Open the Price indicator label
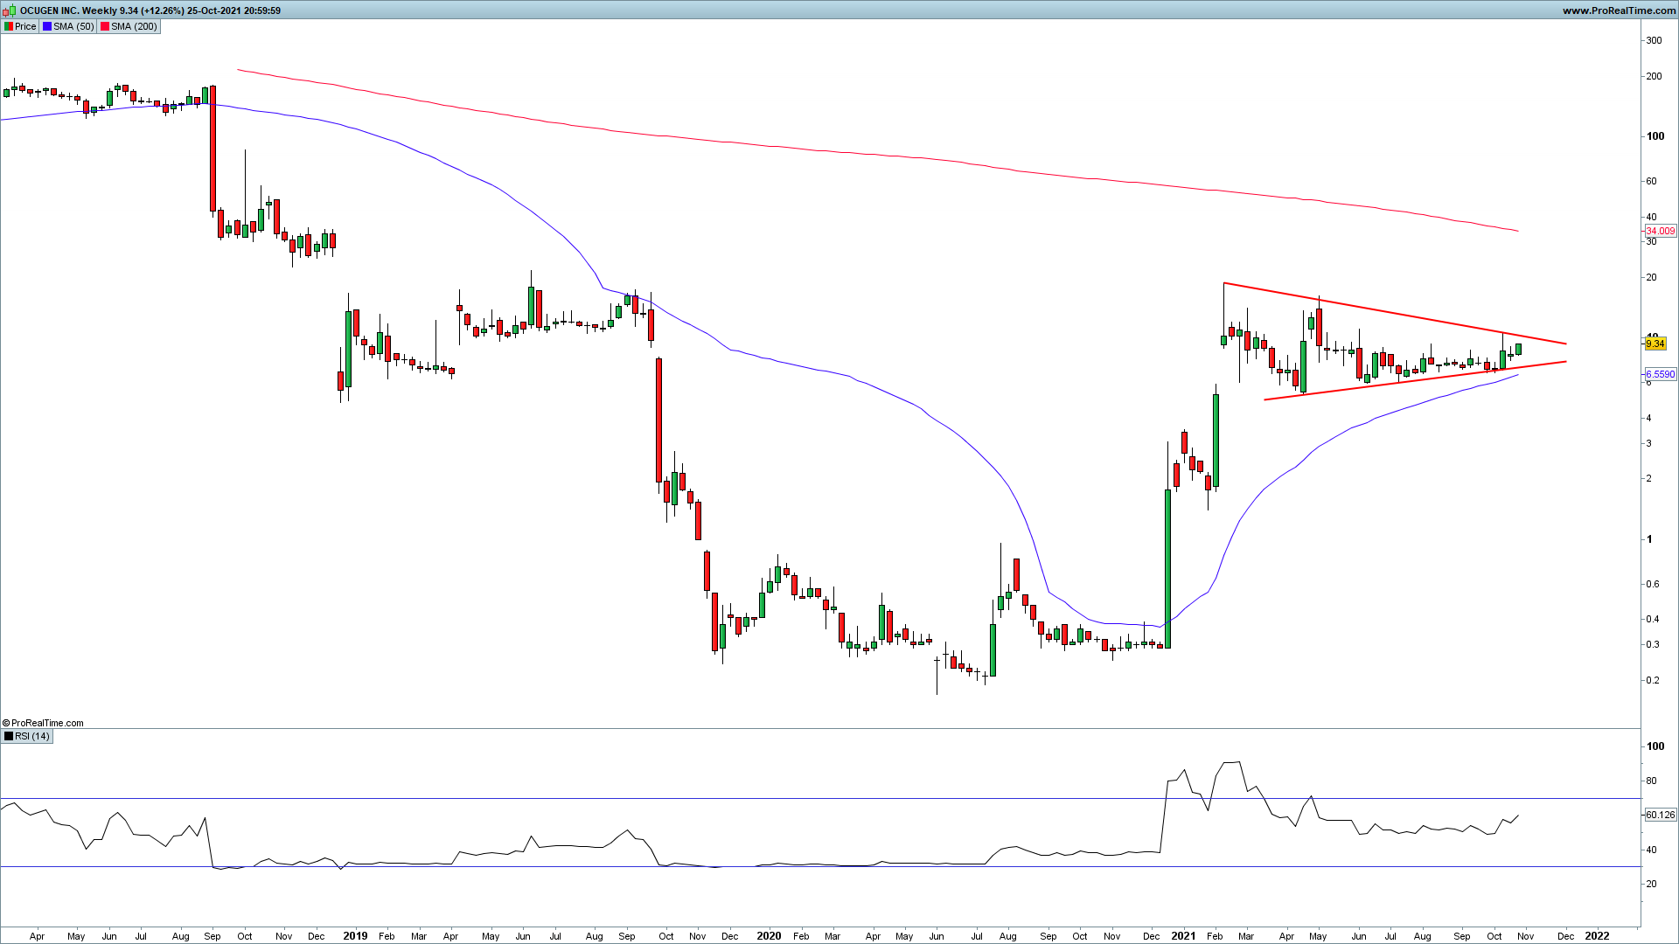 tap(25, 27)
